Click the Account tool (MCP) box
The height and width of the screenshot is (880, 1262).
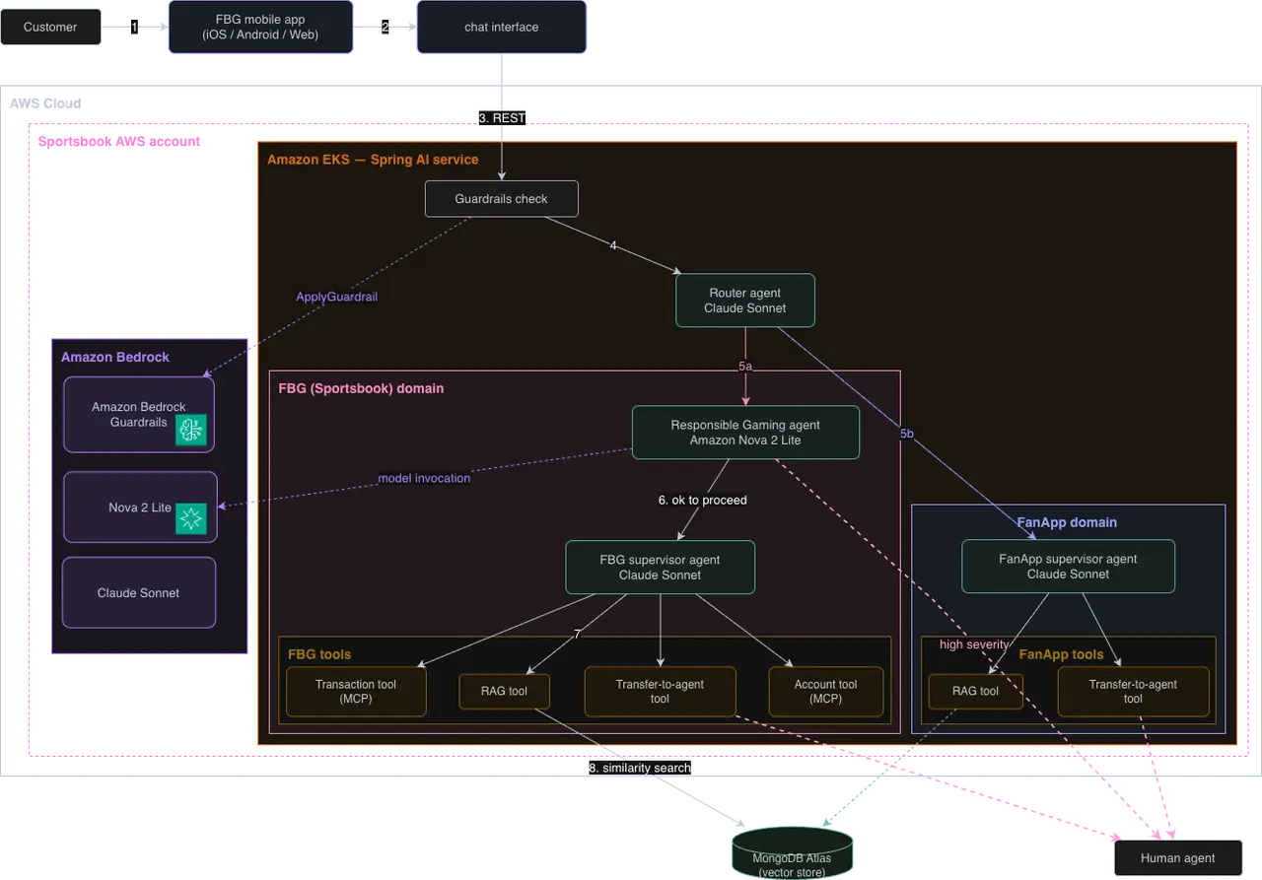pos(826,692)
